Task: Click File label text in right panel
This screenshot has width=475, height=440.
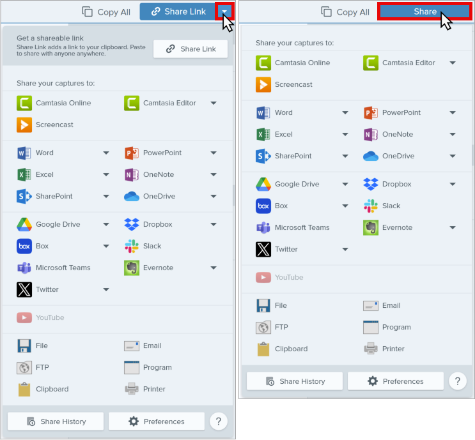Action: click(x=281, y=305)
